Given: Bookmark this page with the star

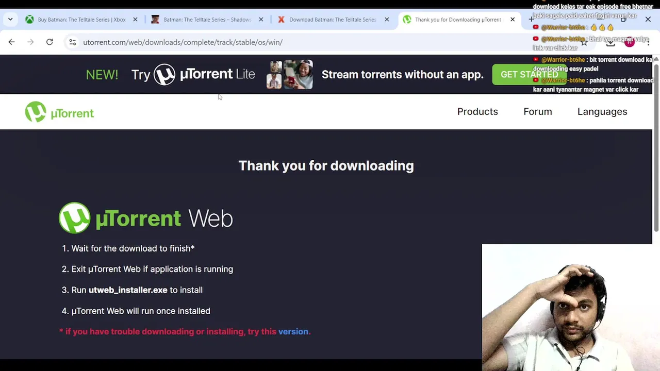Looking at the screenshot, I should pos(584,42).
